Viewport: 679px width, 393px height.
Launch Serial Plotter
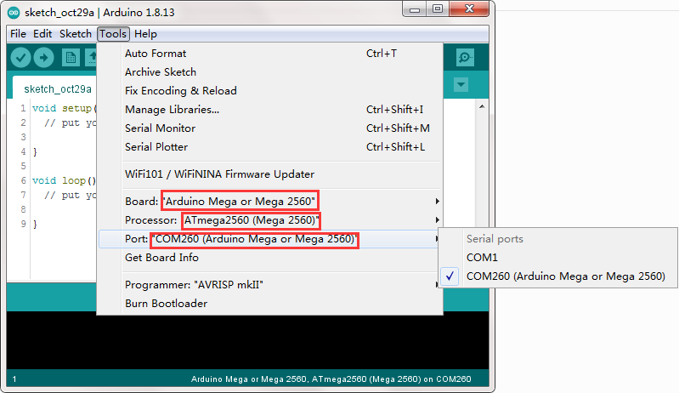pos(269,147)
